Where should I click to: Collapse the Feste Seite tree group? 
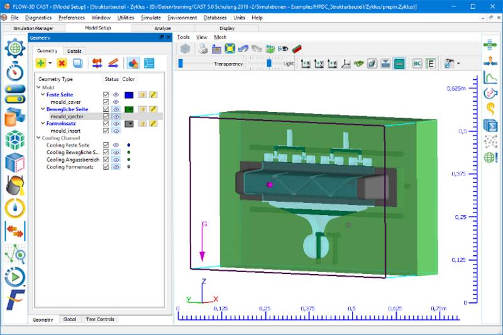coord(43,95)
